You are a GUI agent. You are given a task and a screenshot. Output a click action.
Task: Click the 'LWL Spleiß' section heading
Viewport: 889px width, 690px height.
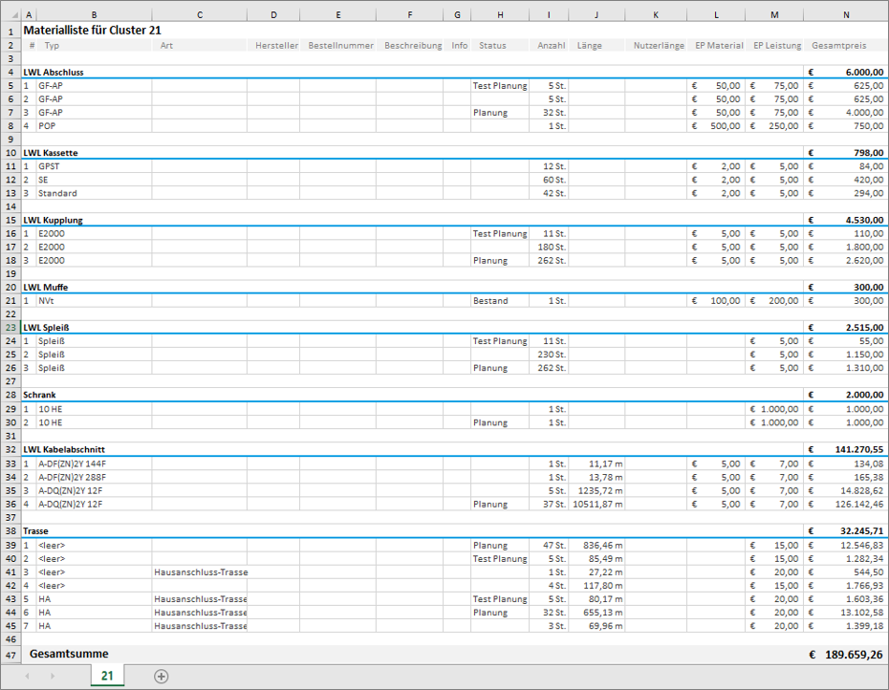[46, 328]
